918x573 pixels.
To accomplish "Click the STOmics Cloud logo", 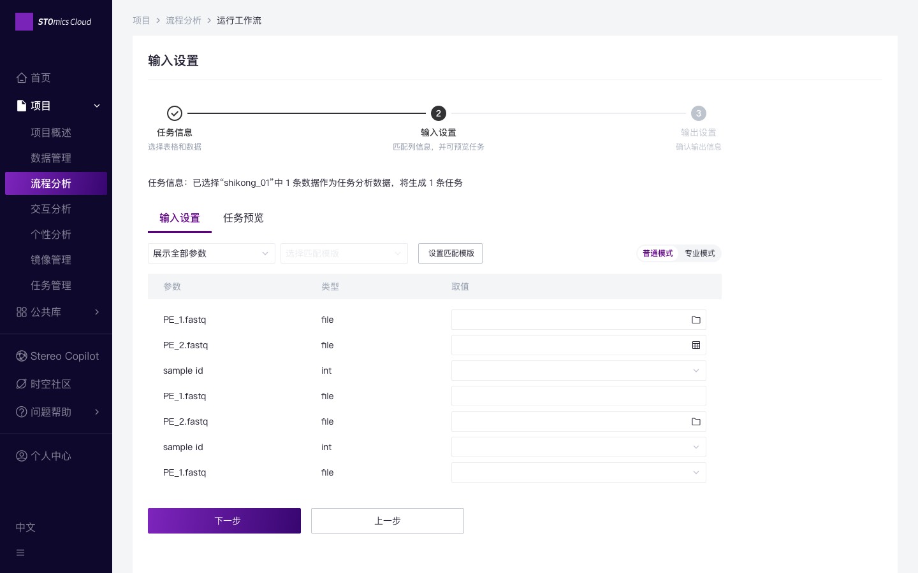I will tap(54, 22).
